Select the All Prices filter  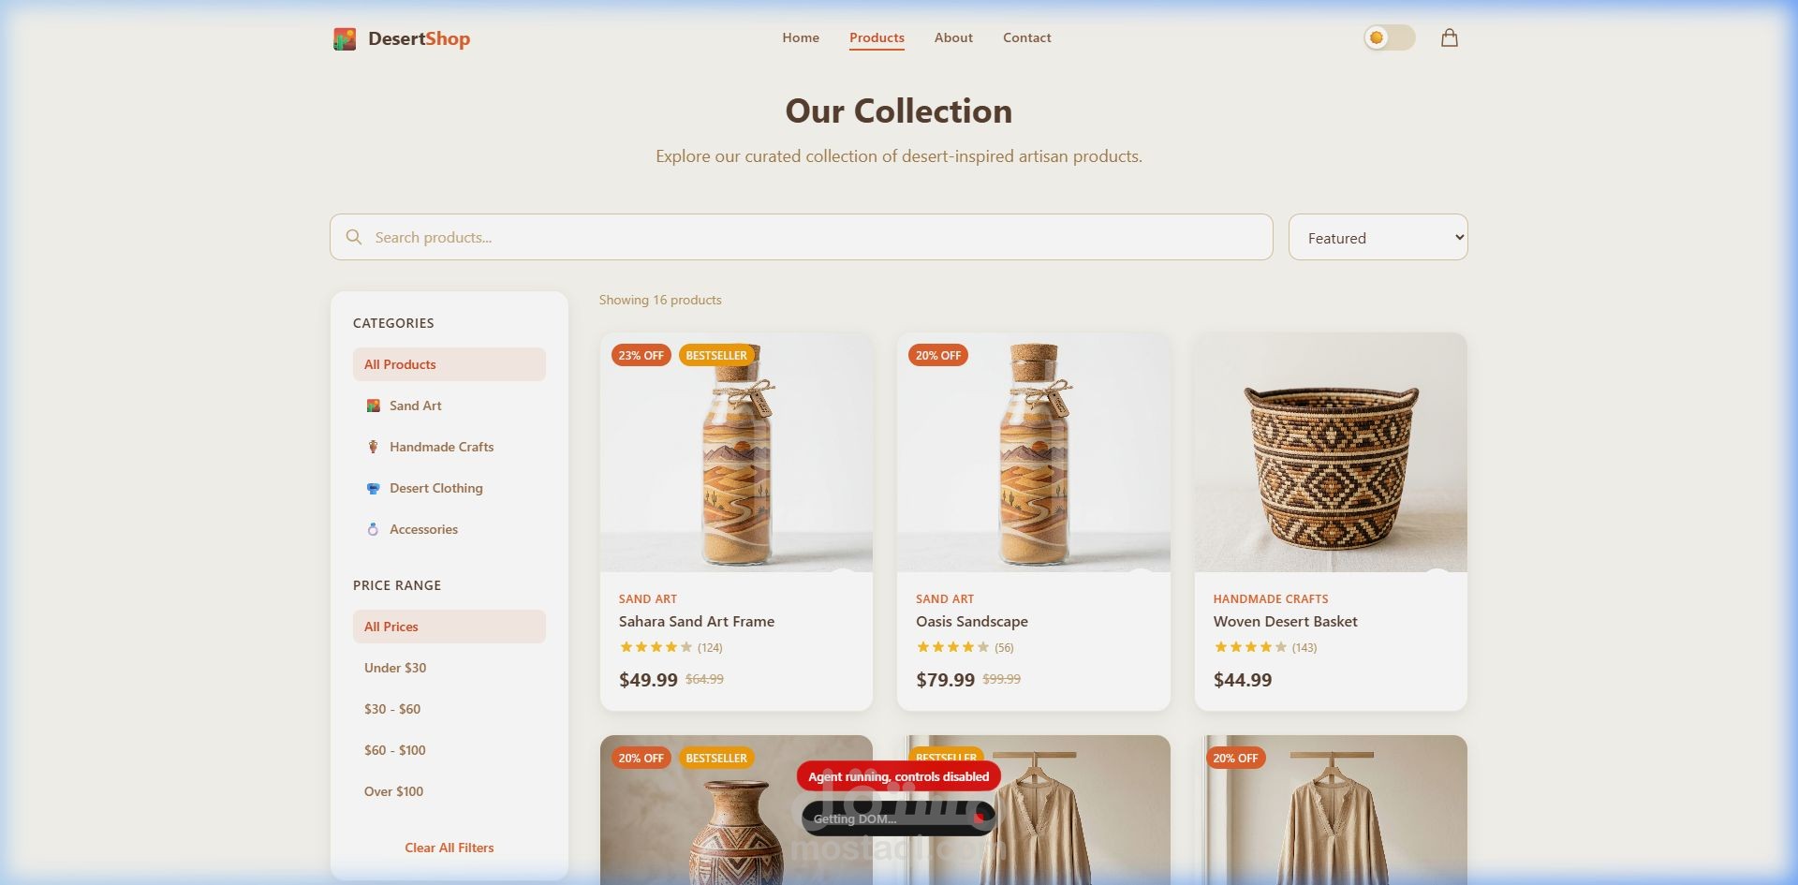tap(449, 627)
